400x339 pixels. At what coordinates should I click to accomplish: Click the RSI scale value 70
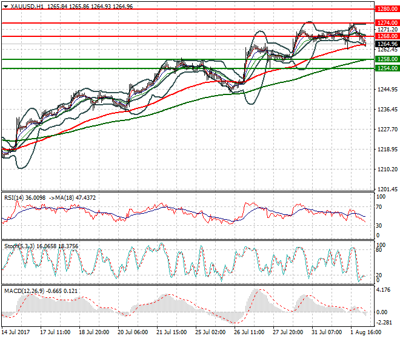[379, 207]
